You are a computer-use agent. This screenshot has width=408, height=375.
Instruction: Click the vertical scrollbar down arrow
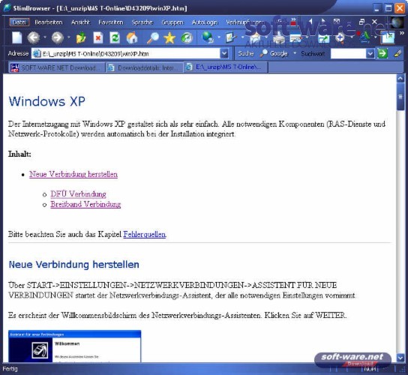tap(400, 358)
